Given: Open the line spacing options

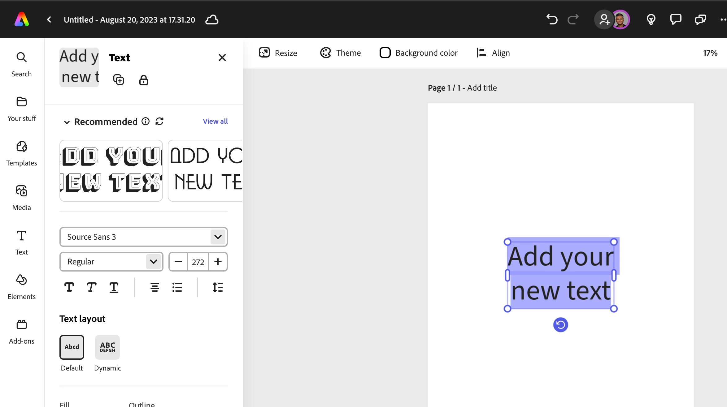Looking at the screenshot, I should pos(218,287).
